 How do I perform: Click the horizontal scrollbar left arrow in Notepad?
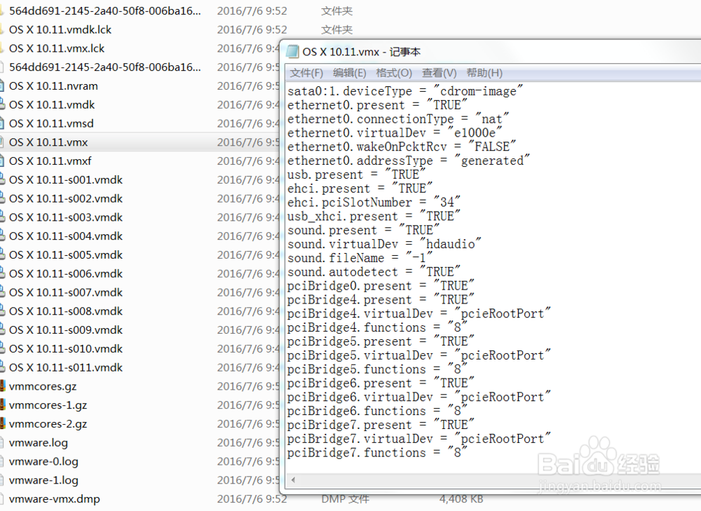click(x=293, y=480)
